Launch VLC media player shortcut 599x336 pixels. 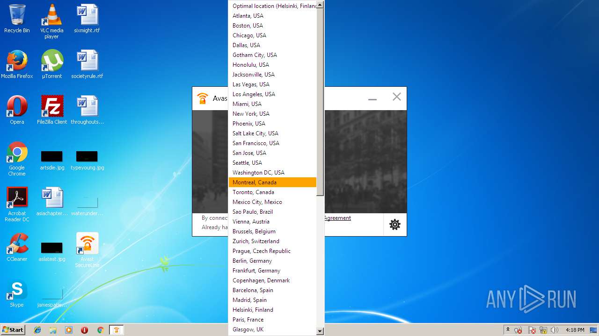(51, 21)
